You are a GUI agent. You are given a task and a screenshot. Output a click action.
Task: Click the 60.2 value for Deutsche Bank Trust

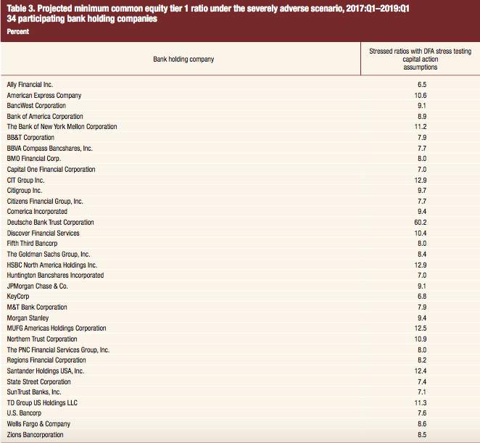pos(421,223)
